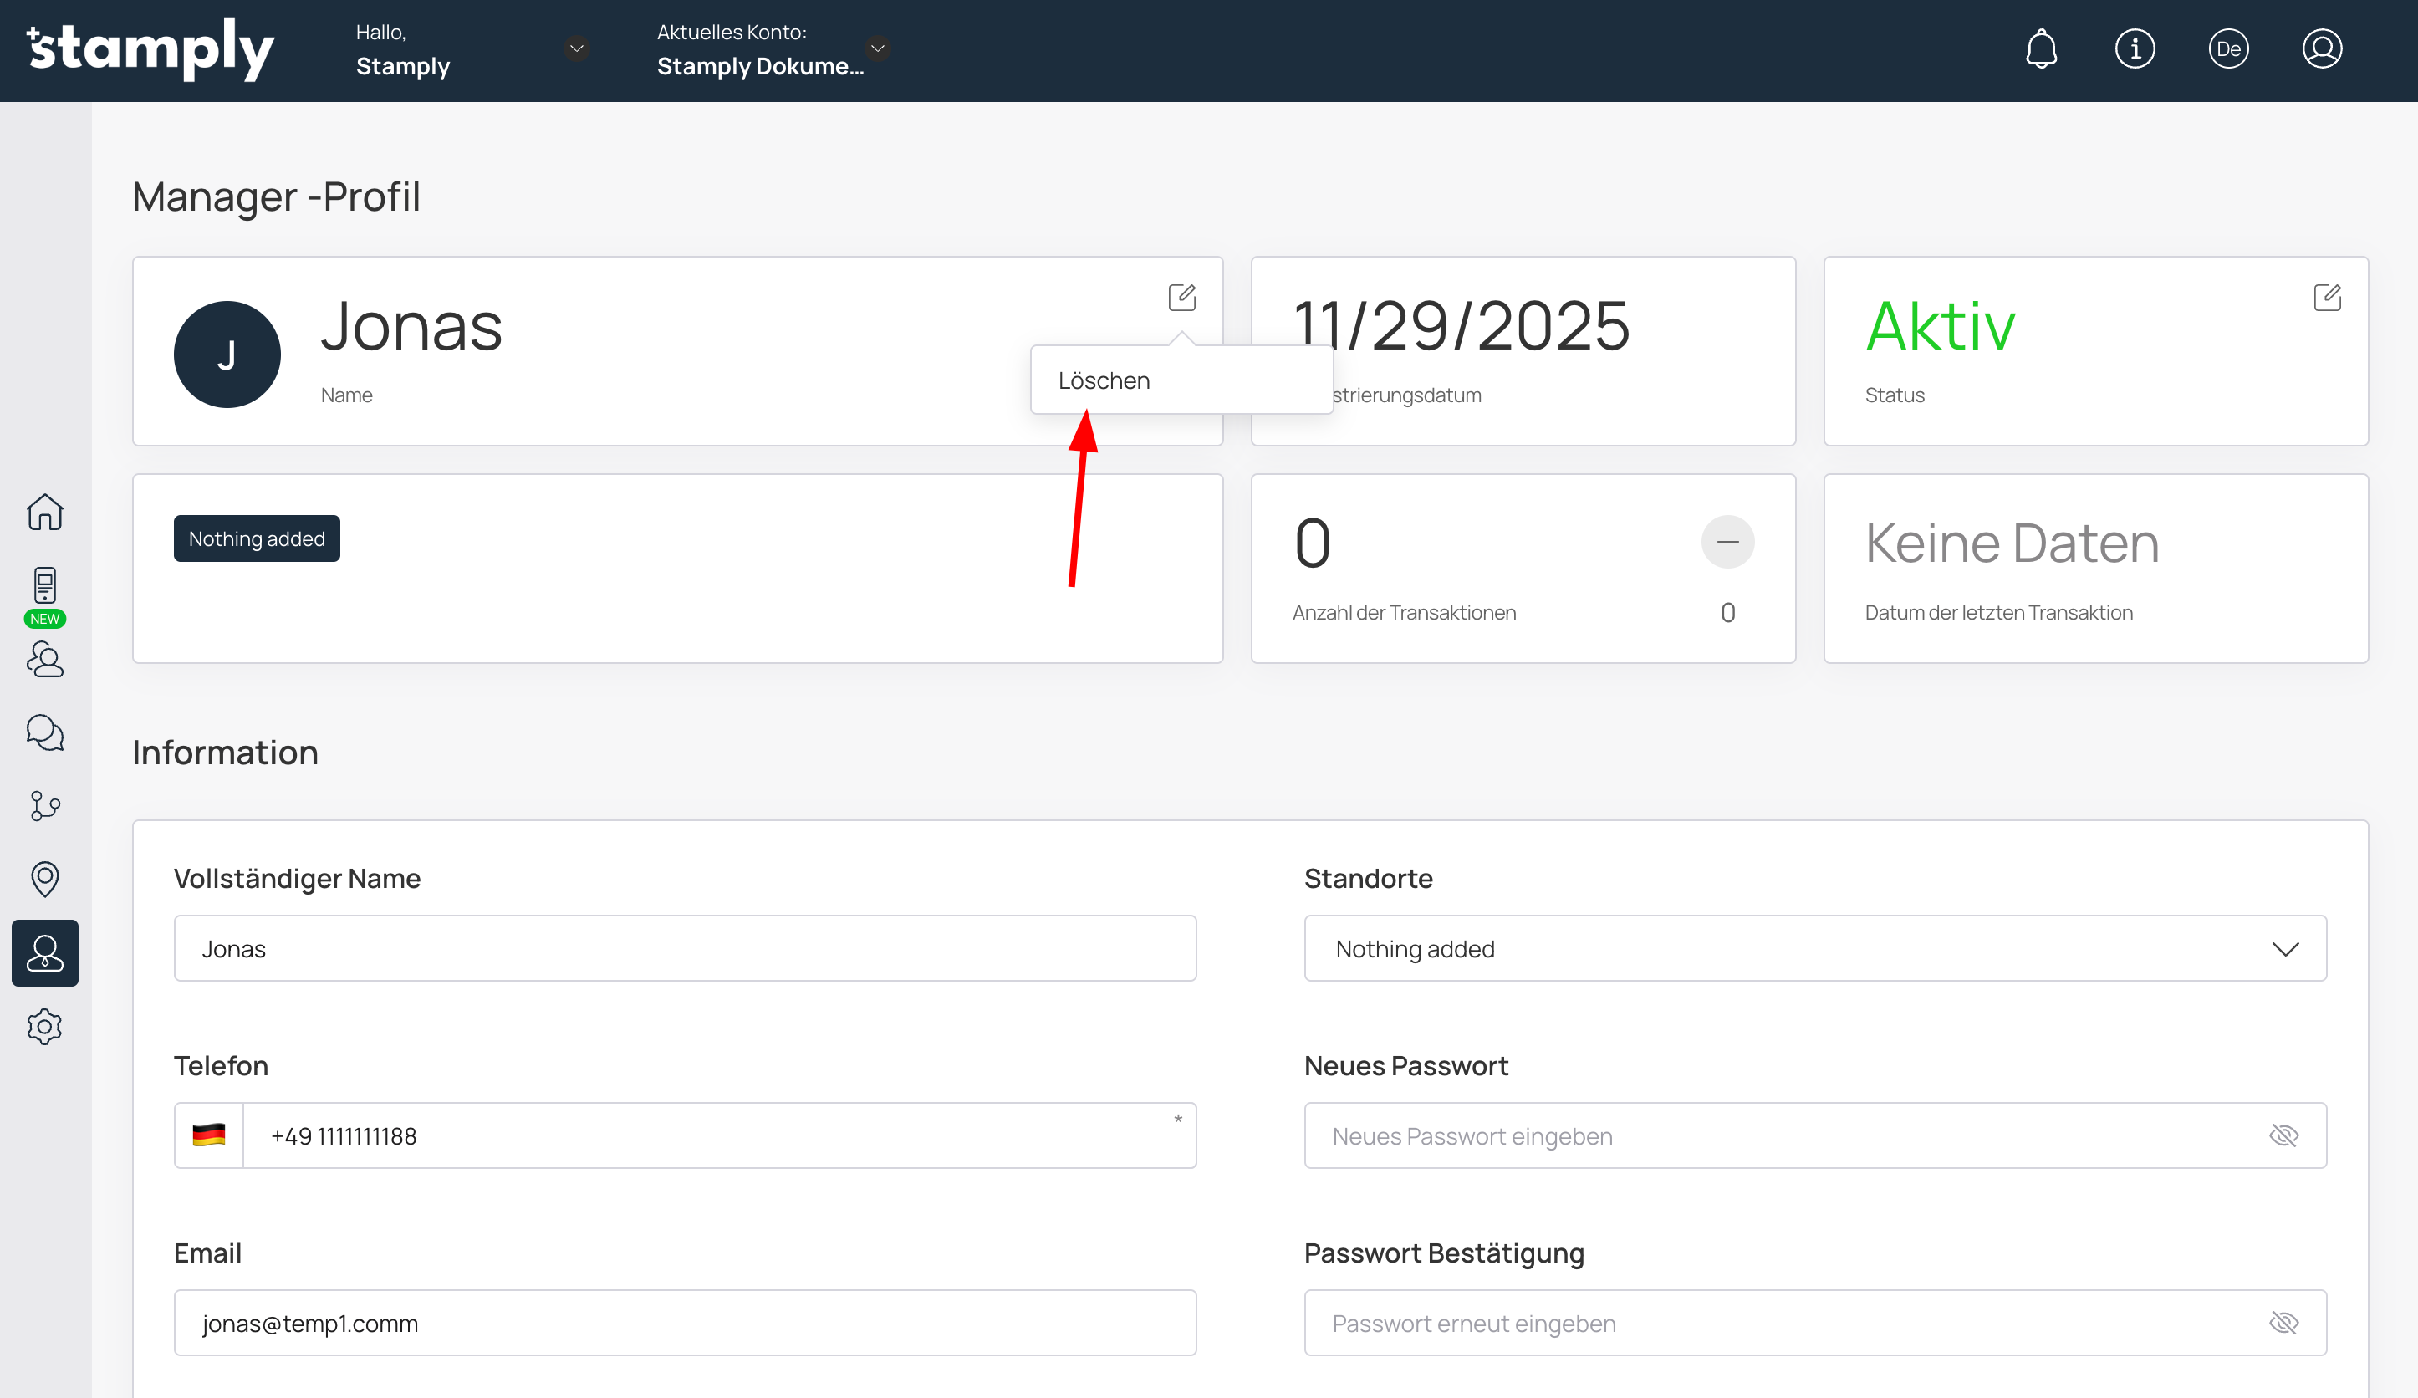Click the minus button in transactions card
The height and width of the screenshot is (1398, 2418).
(1727, 542)
